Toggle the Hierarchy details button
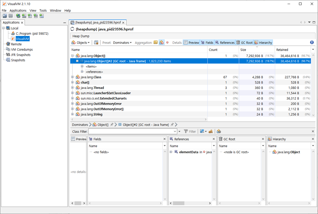Viewport: 318px width, 214px height. (263, 43)
